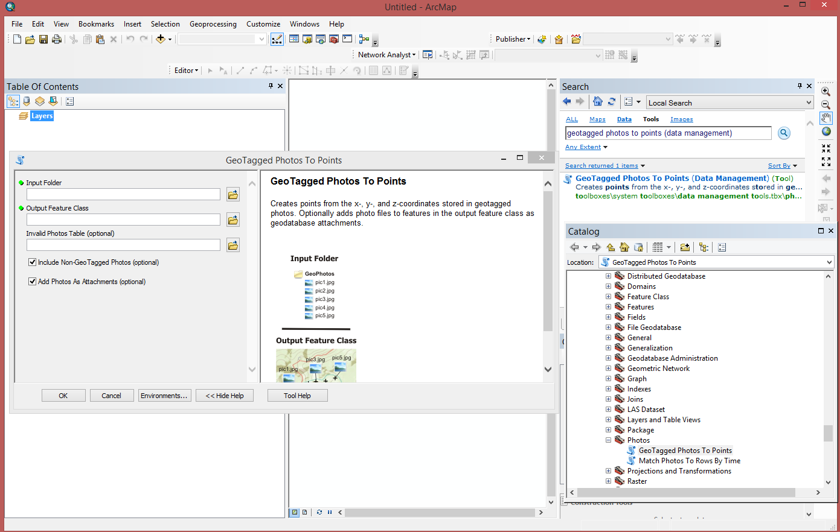Click the Full Extent globe icon
Viewport: 840px width, 532px height.
tap(826, 131)
